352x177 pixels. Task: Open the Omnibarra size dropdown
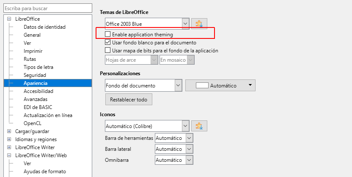[x=189, y=160]
